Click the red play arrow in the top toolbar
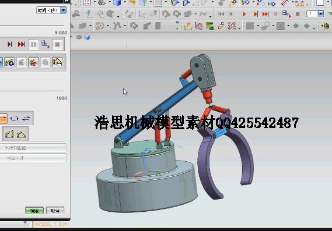332x231 pixels. tap(244, 14)
